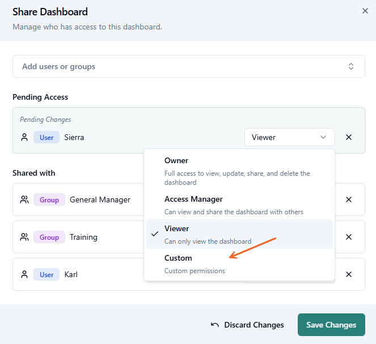The height and width of the screenshot is (344, 376).
Task: Click the user icon beside Karl
Action: click(x=24, y=274)
